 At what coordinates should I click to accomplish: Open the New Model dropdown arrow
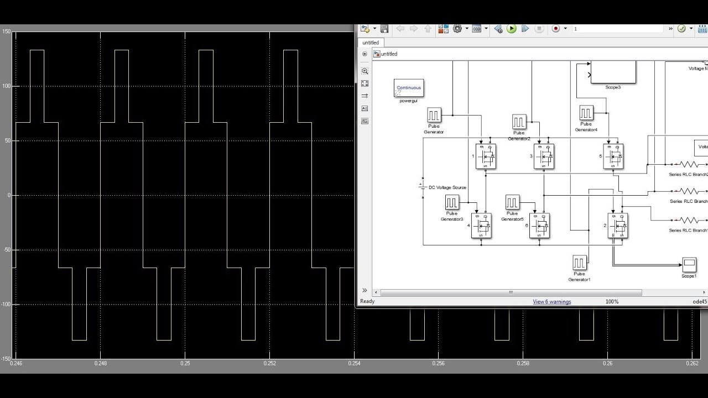click(374, 29)
